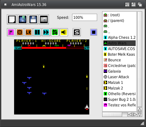The image size is (146, 127).
Task: Pause emulation with the pause button
Action: pyautogui.click(x=37, y=32)
